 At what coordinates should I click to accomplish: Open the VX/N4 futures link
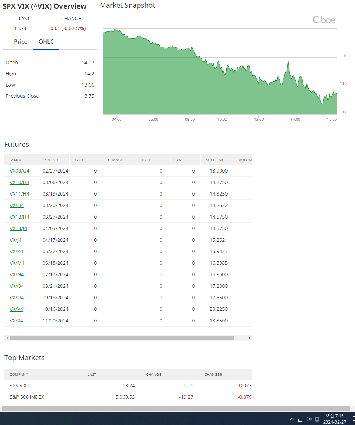tap(17, 274)
